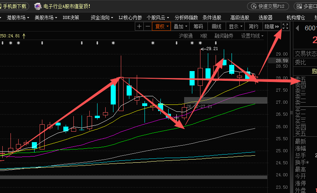
Task: Toggle 融资融券 margin data overlay
Action: point(224,36)
